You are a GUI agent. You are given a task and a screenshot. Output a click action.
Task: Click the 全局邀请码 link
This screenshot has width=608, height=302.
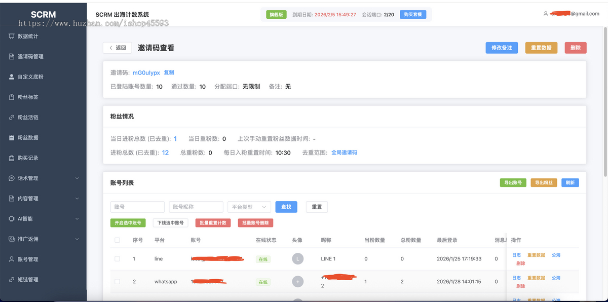coord(344,153)
